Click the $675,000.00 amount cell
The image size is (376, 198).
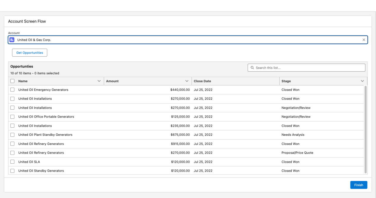180,135
